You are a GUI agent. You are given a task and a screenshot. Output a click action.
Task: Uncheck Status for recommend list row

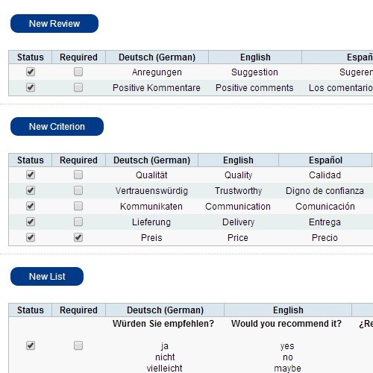31,345
